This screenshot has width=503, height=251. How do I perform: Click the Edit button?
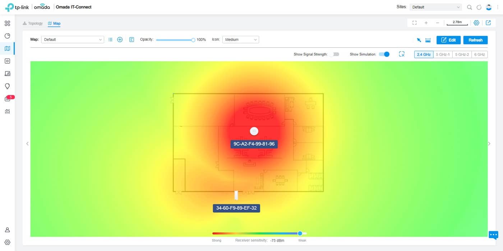tap(448, 40)
